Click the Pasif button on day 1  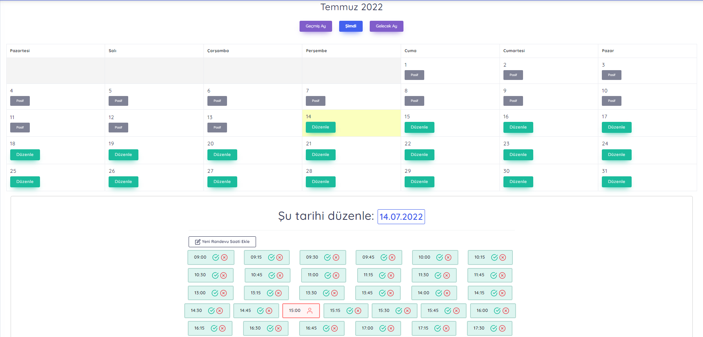pos(414,75)
